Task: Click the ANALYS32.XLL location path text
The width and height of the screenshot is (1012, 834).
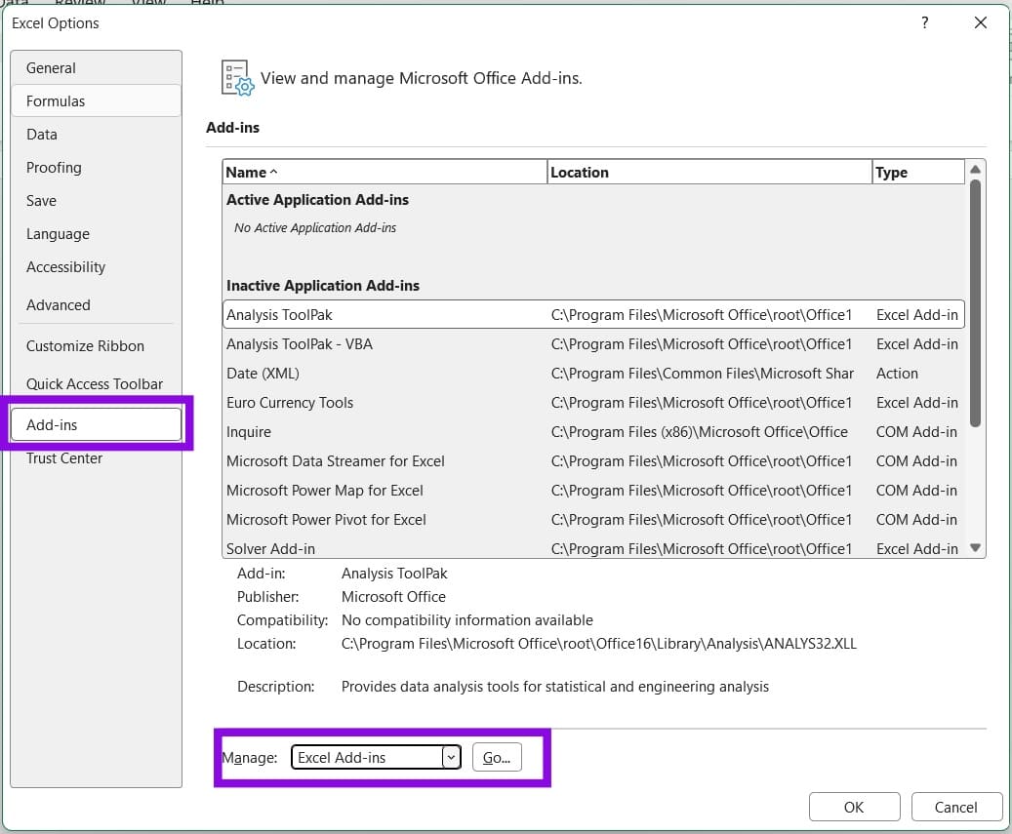Action: tap(599, 643)
